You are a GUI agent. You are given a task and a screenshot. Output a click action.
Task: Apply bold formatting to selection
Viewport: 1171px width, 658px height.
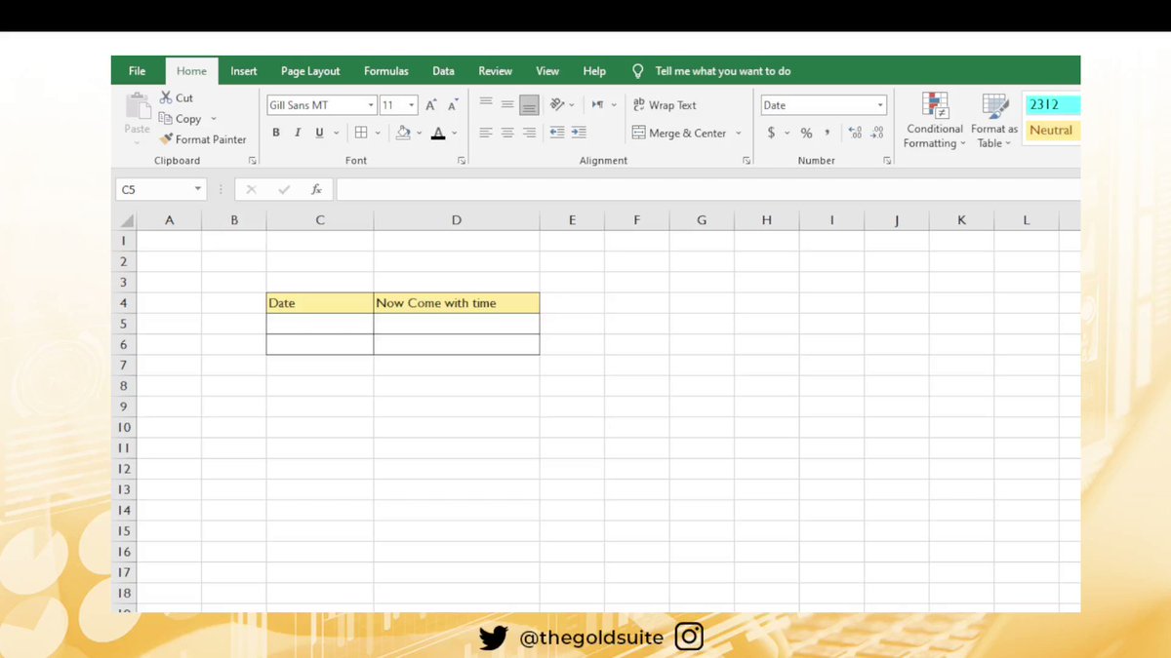coord(276,132)
